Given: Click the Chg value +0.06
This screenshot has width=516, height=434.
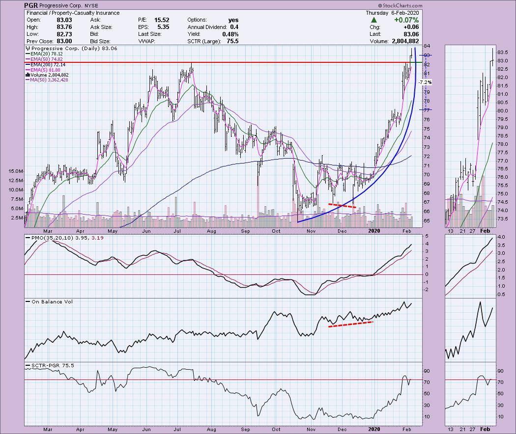Looking at the screenshot, I should [x=411, y=27].
